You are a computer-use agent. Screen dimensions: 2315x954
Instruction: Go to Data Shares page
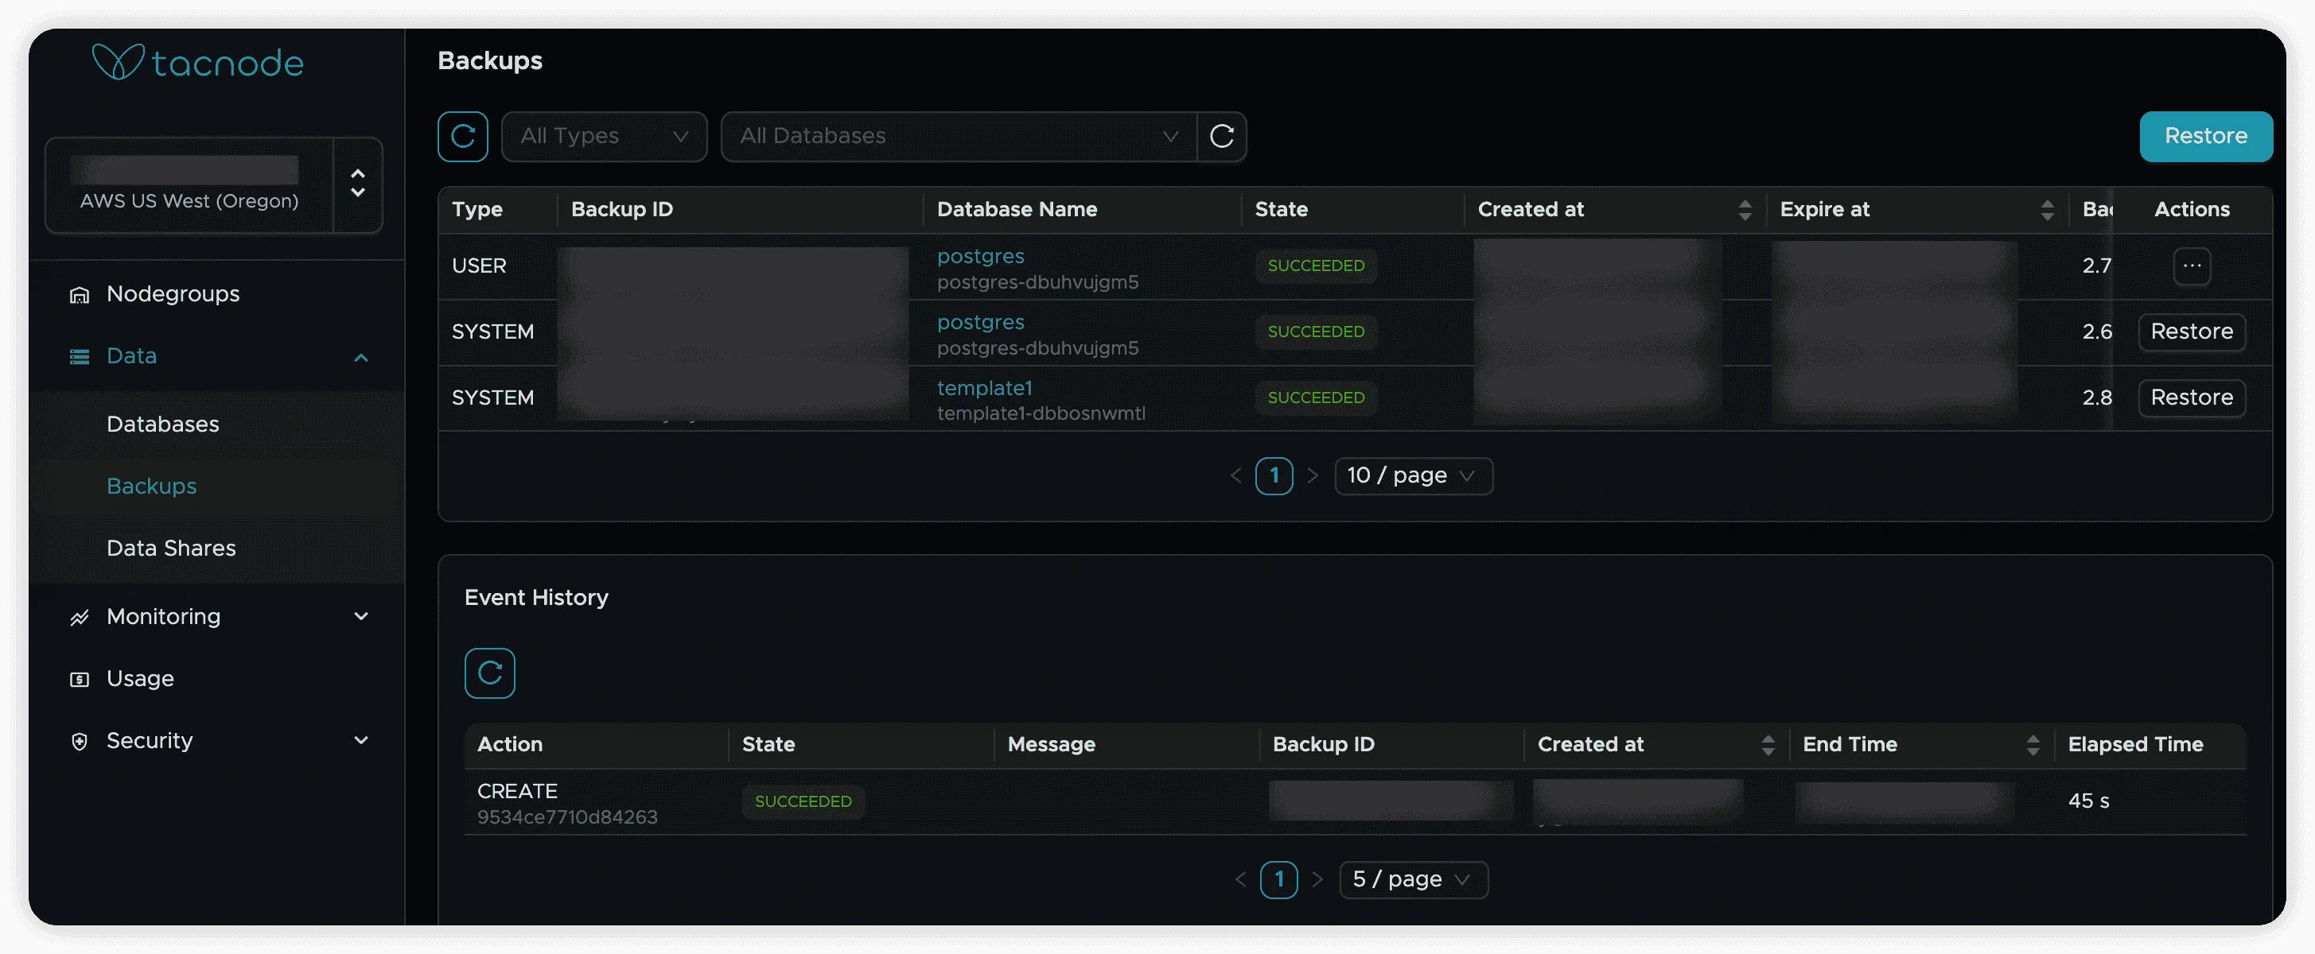171,548
